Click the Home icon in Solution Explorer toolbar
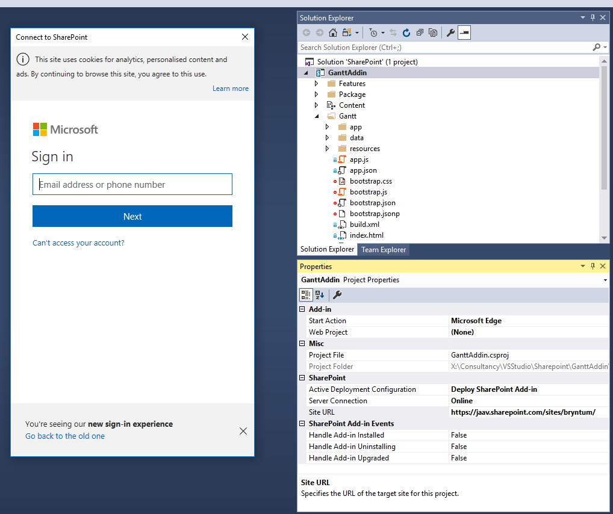The image size is (613, 514). coord(333,33)
